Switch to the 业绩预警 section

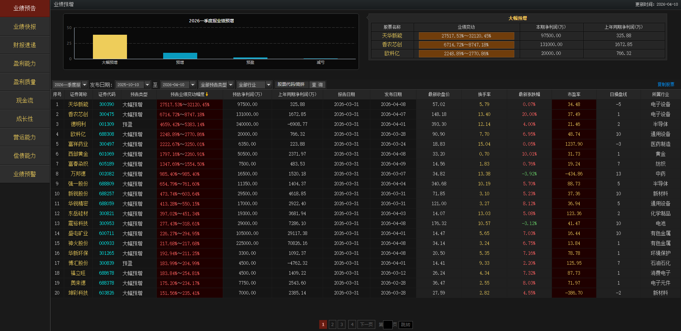(x=25, y=174)
